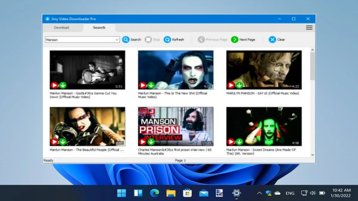
Task: Download the SAY10 music video
Action: pyautogui.click(x=239, y=85)
